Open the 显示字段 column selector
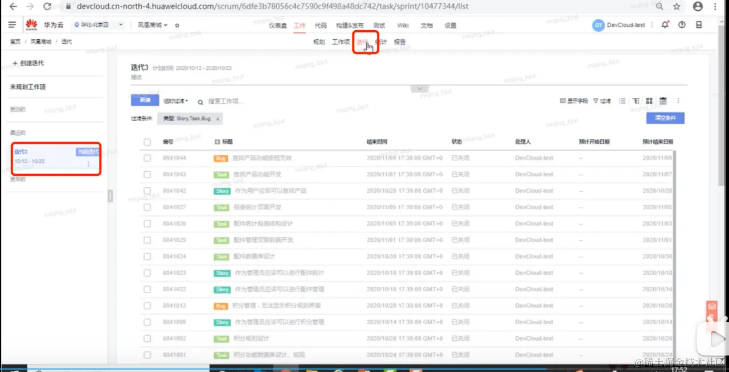Image resolution: width=729 pixels, height=372 pixels. point(574,101)
